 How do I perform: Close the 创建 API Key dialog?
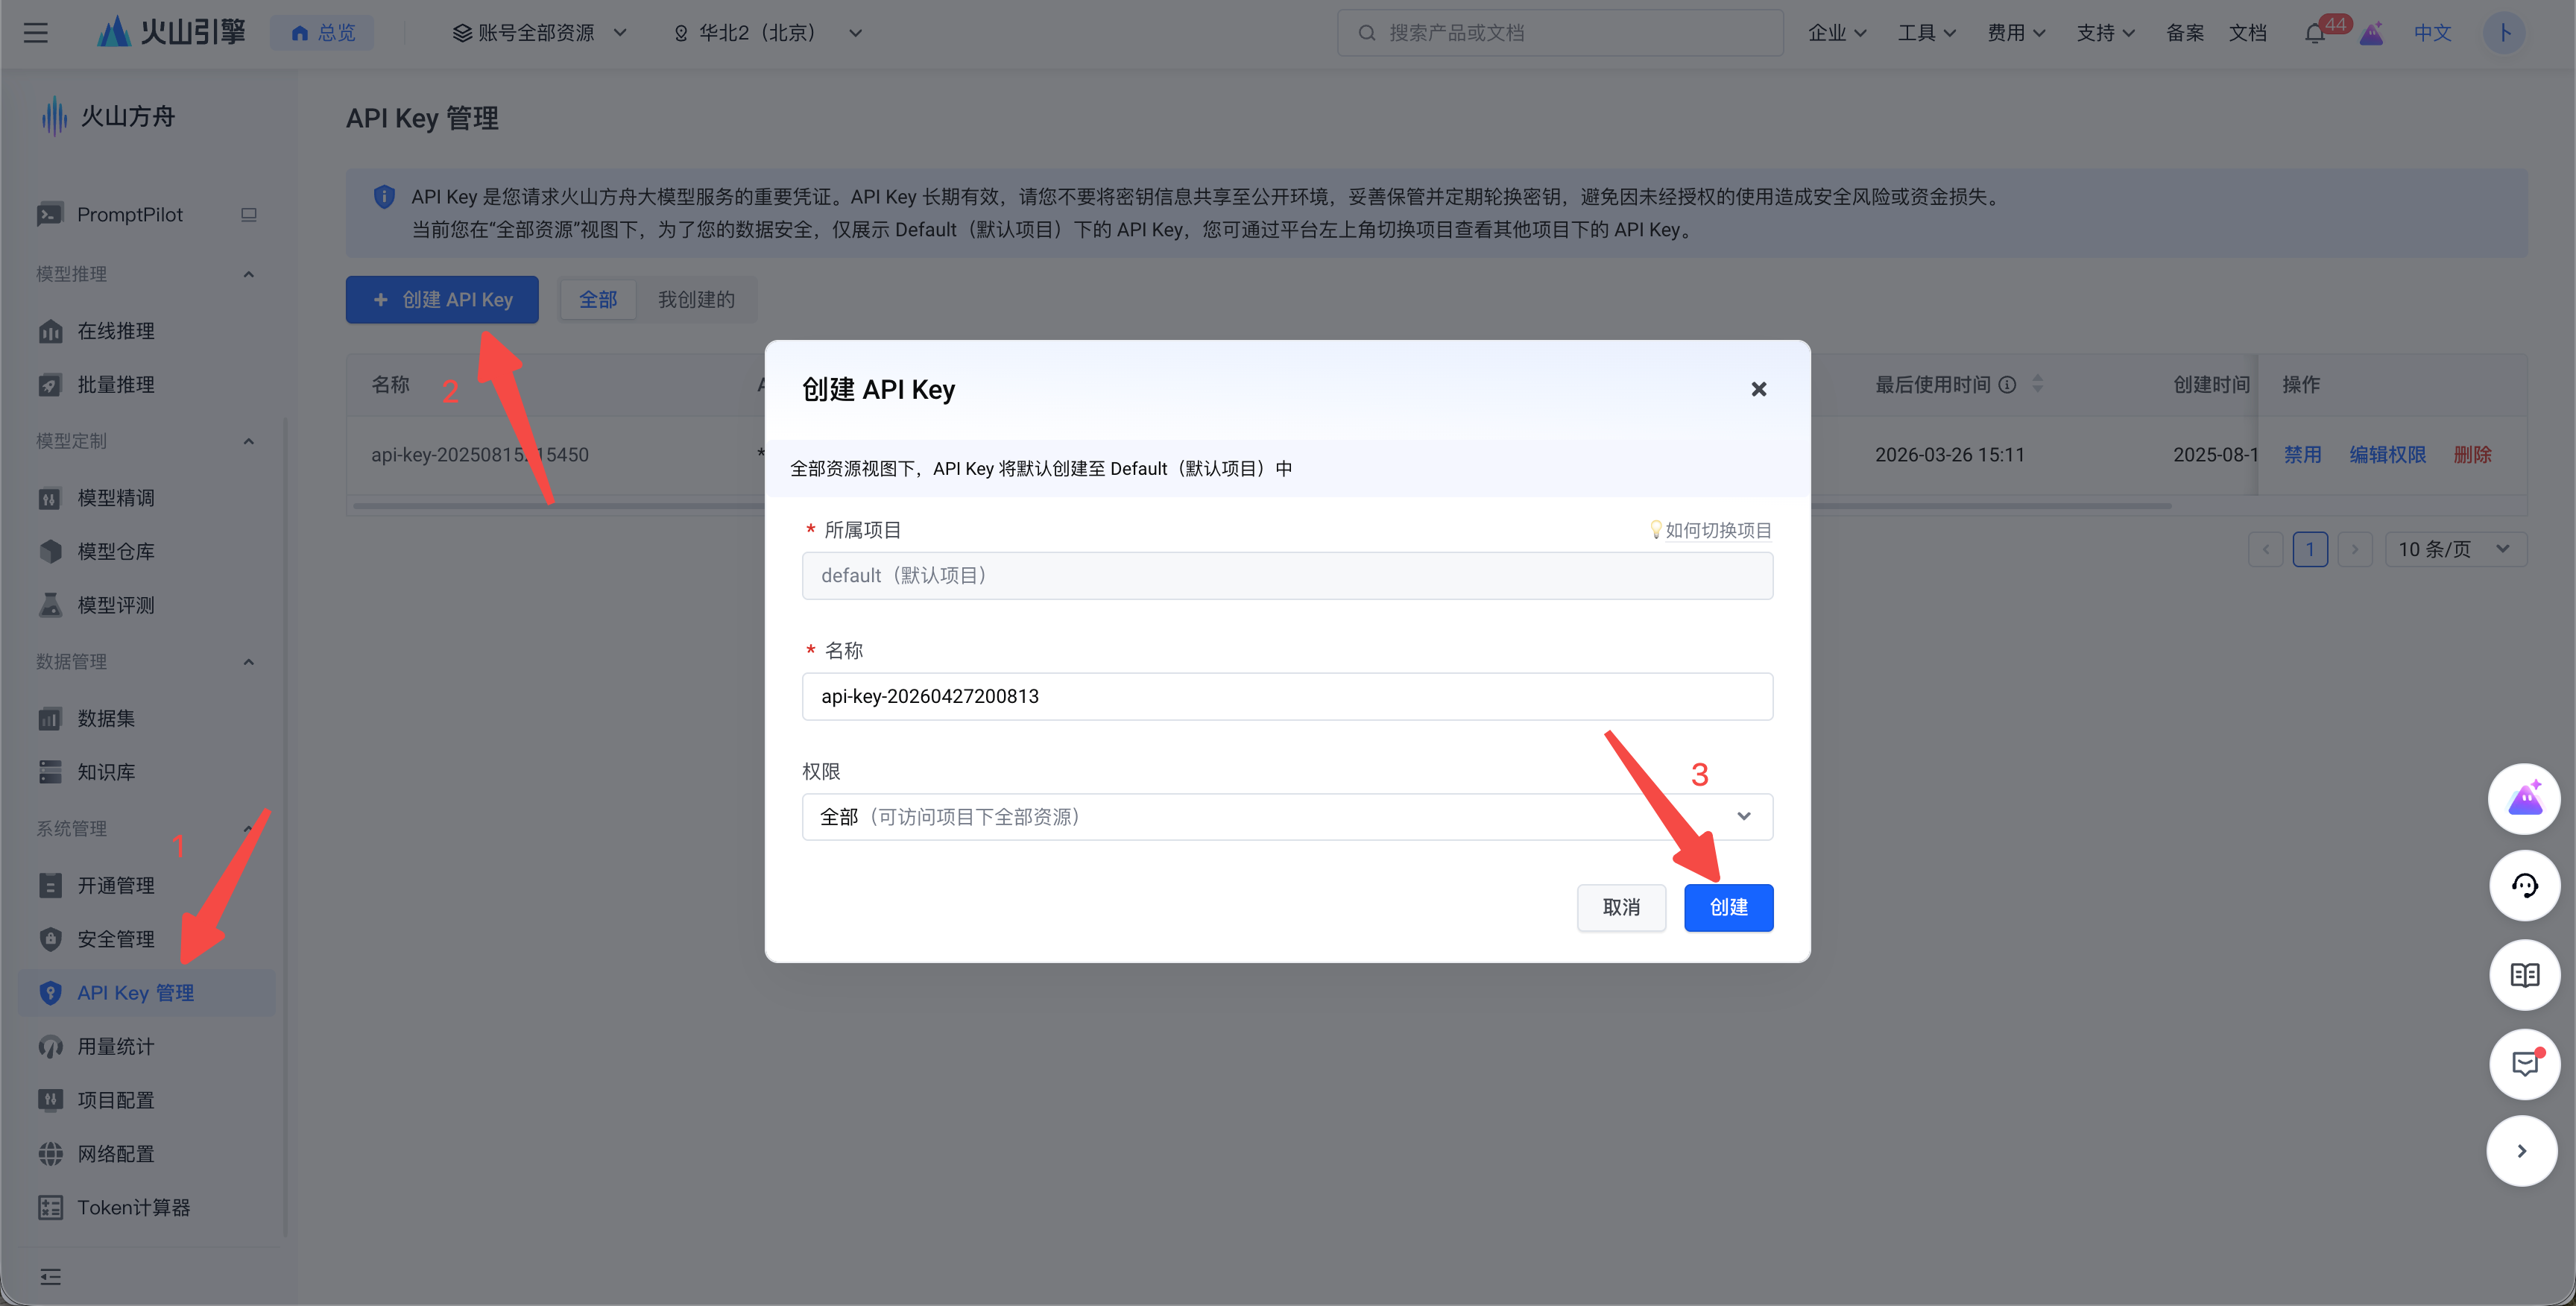click(1759, 389)
